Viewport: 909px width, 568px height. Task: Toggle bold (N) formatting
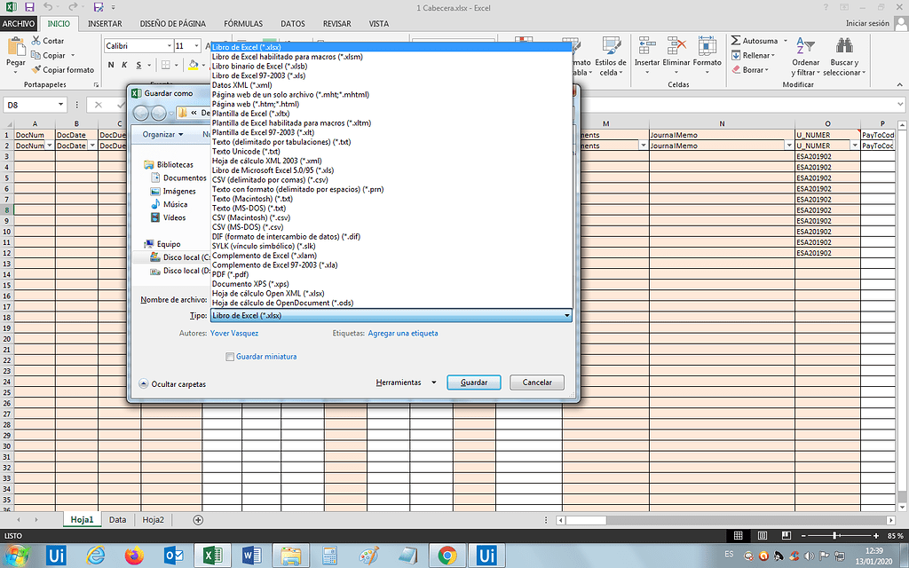tap(110, 65)
